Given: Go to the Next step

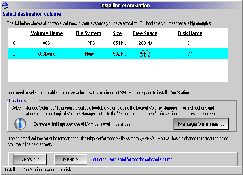Looking at the screenshot, I should pos(70,159).
